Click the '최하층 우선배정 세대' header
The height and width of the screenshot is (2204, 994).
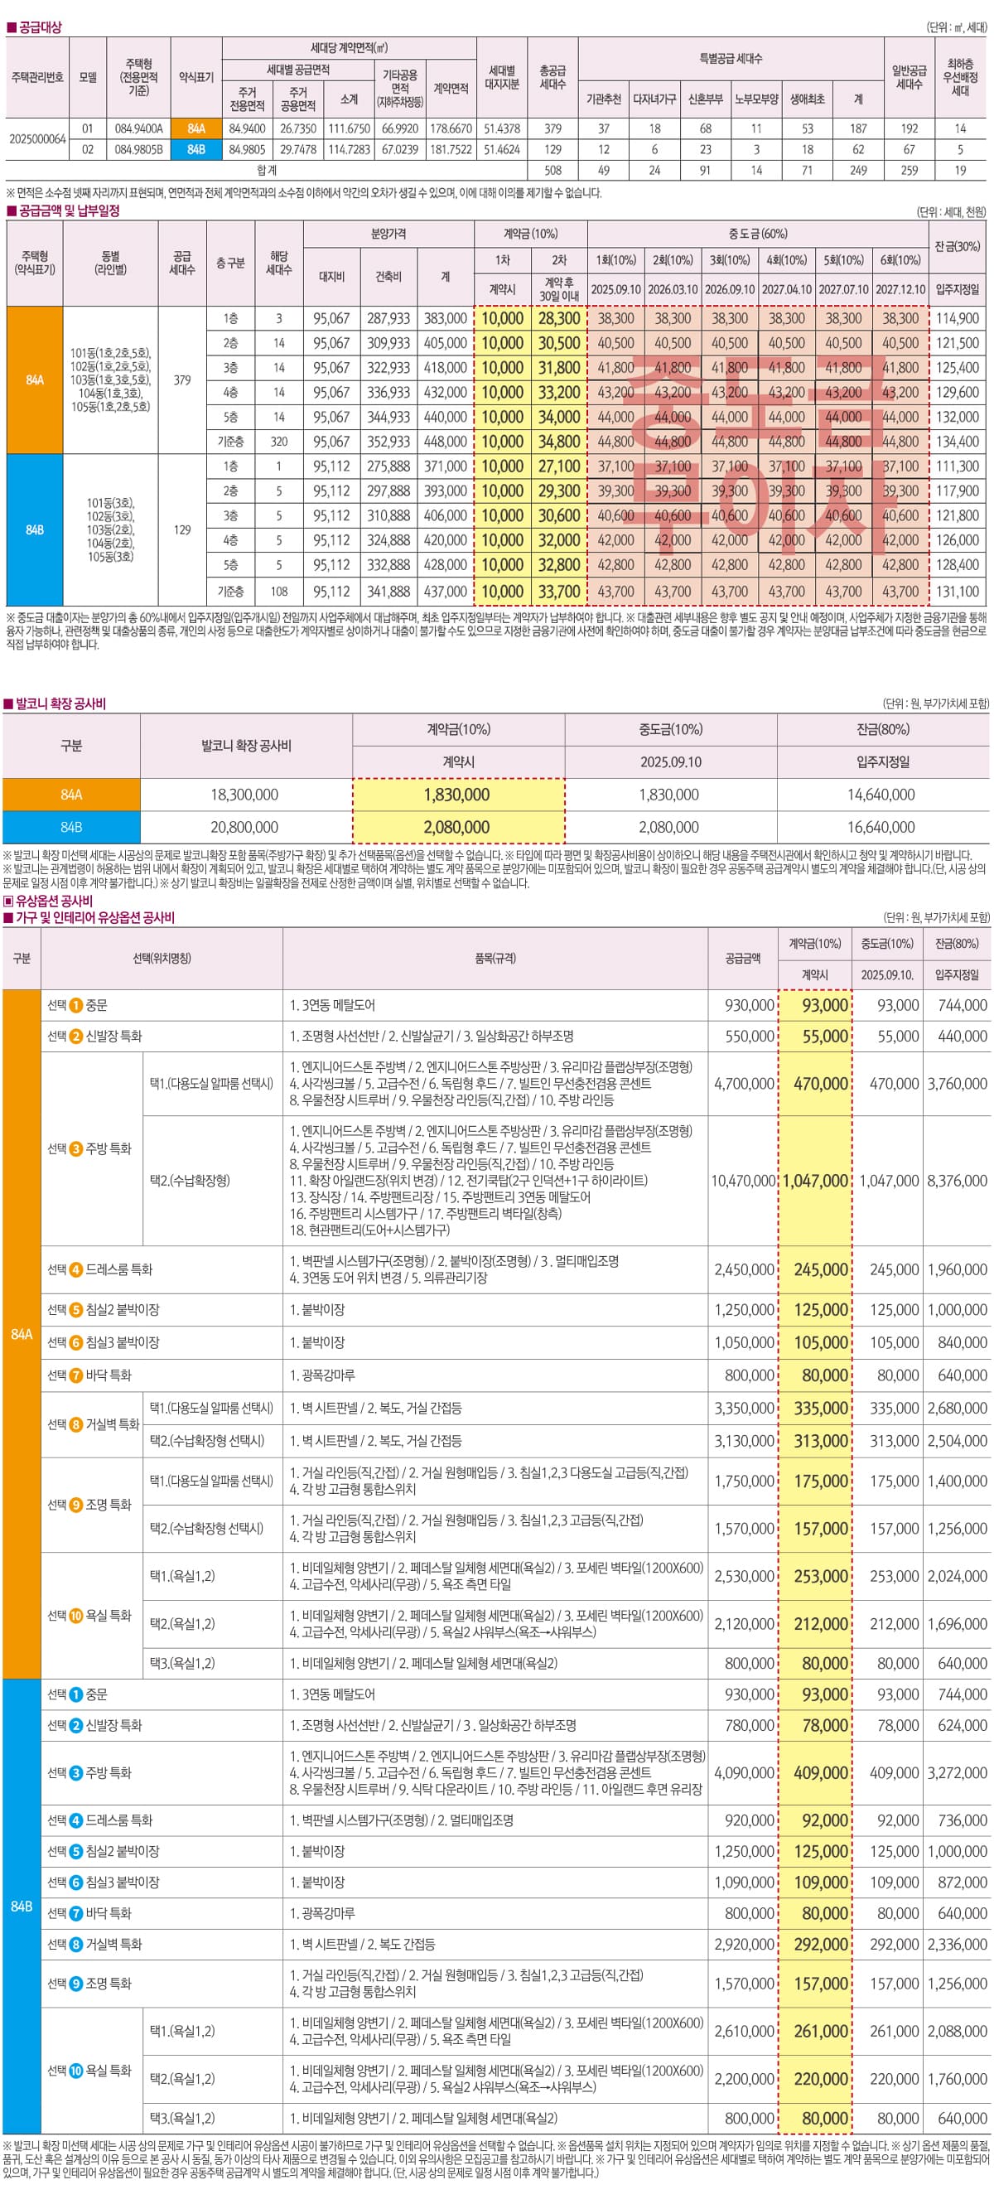960,77
